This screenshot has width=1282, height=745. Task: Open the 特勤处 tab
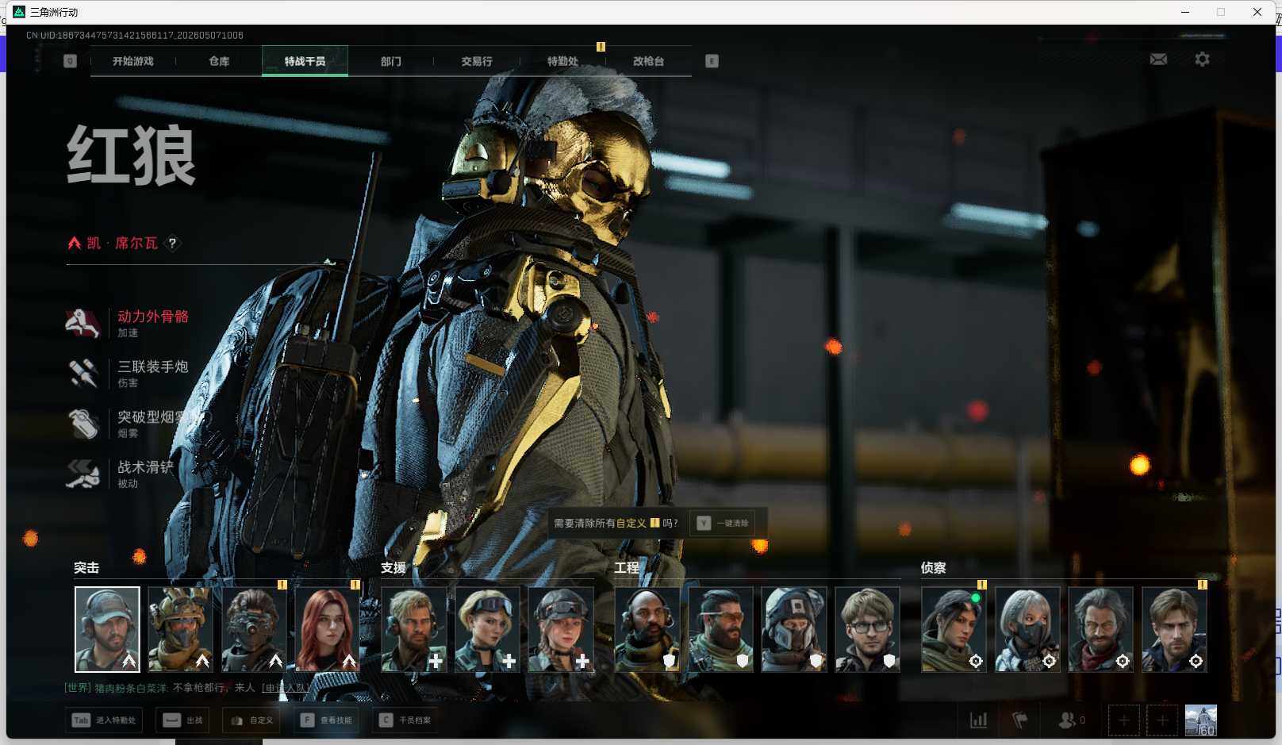tap(562, 61)
